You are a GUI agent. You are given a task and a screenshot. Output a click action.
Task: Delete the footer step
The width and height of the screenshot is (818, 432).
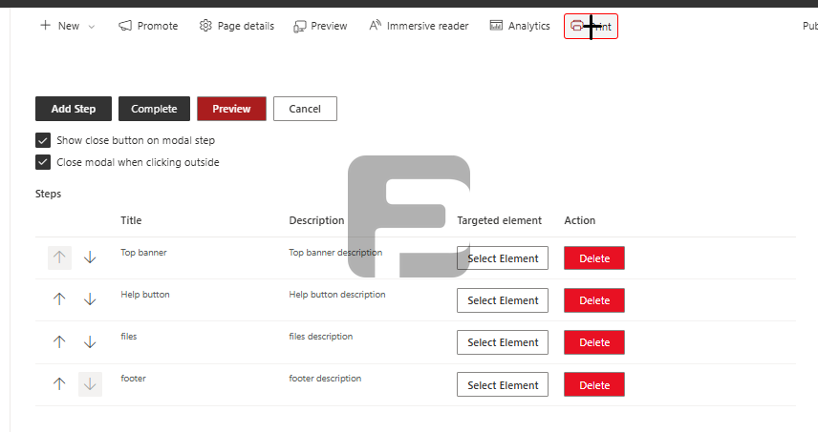593,385
